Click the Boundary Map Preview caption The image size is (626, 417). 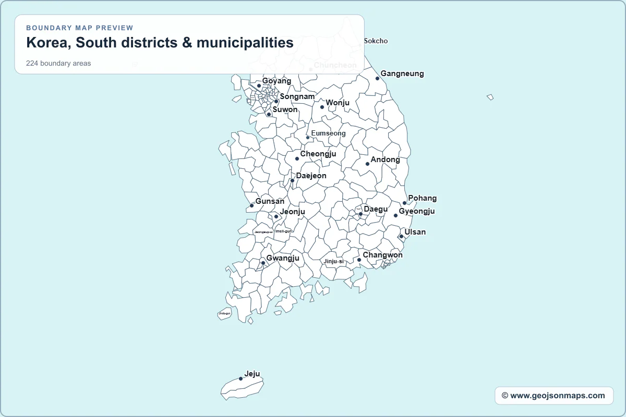(80, 28)
